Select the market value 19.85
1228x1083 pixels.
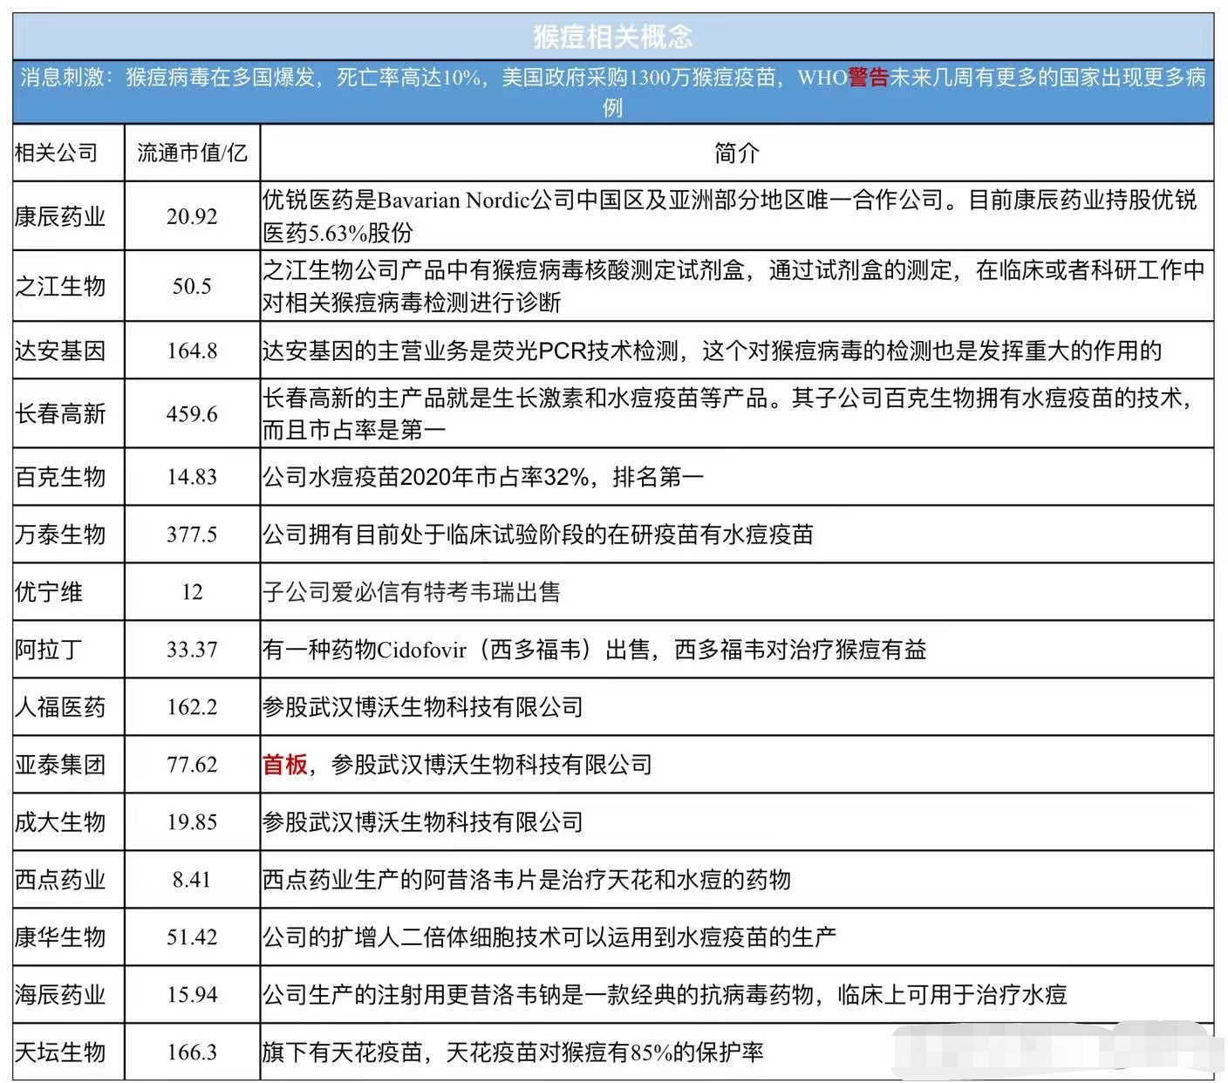point(192,822)
